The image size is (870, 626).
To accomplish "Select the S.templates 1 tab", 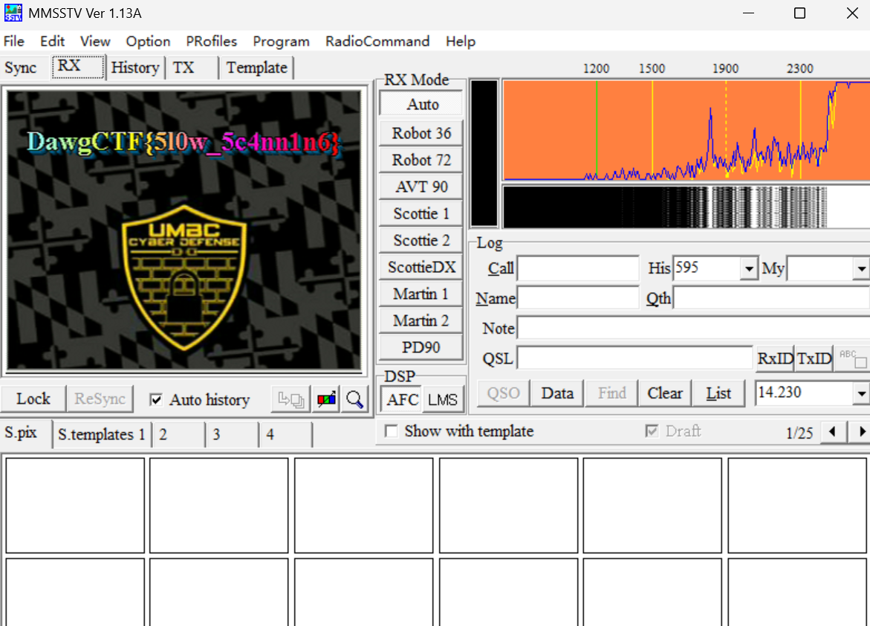I will click(101, 434).
